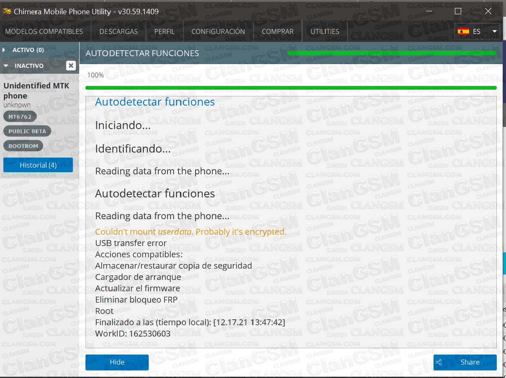Click the header progress bar
The height and width of the screenshot is (378, 506).
click(392, 53)
